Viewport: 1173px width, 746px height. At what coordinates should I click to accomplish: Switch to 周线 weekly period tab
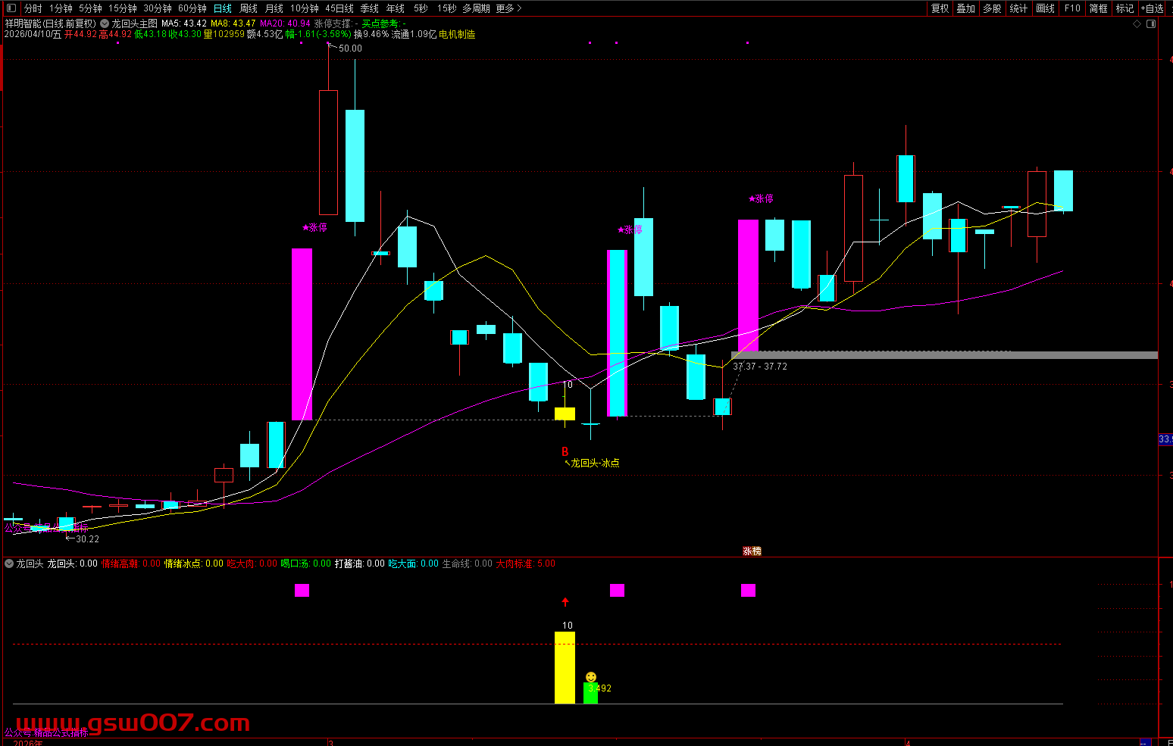249,8
